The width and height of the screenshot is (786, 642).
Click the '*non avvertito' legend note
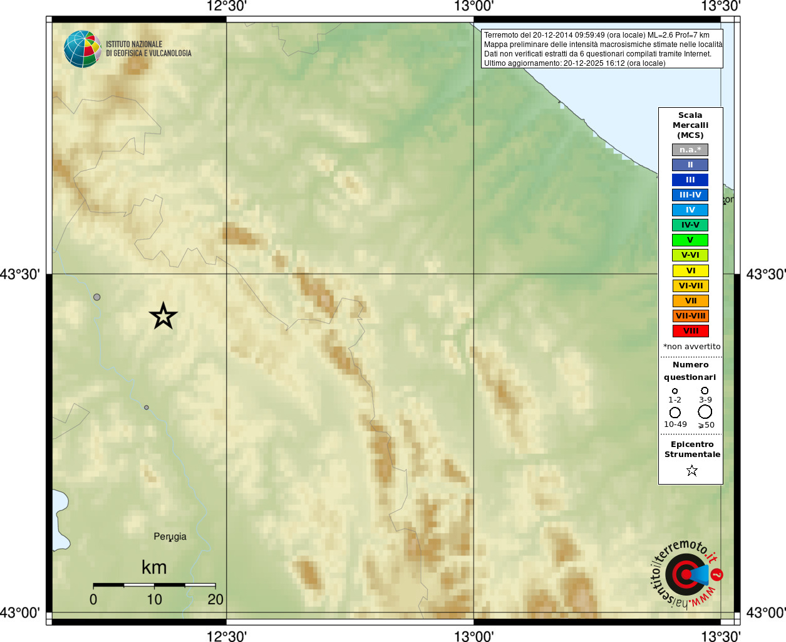click(691, 347)
